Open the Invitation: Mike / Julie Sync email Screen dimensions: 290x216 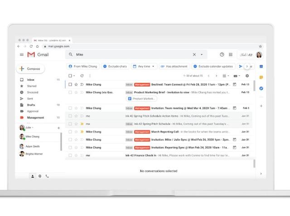[x=159, y=139]
